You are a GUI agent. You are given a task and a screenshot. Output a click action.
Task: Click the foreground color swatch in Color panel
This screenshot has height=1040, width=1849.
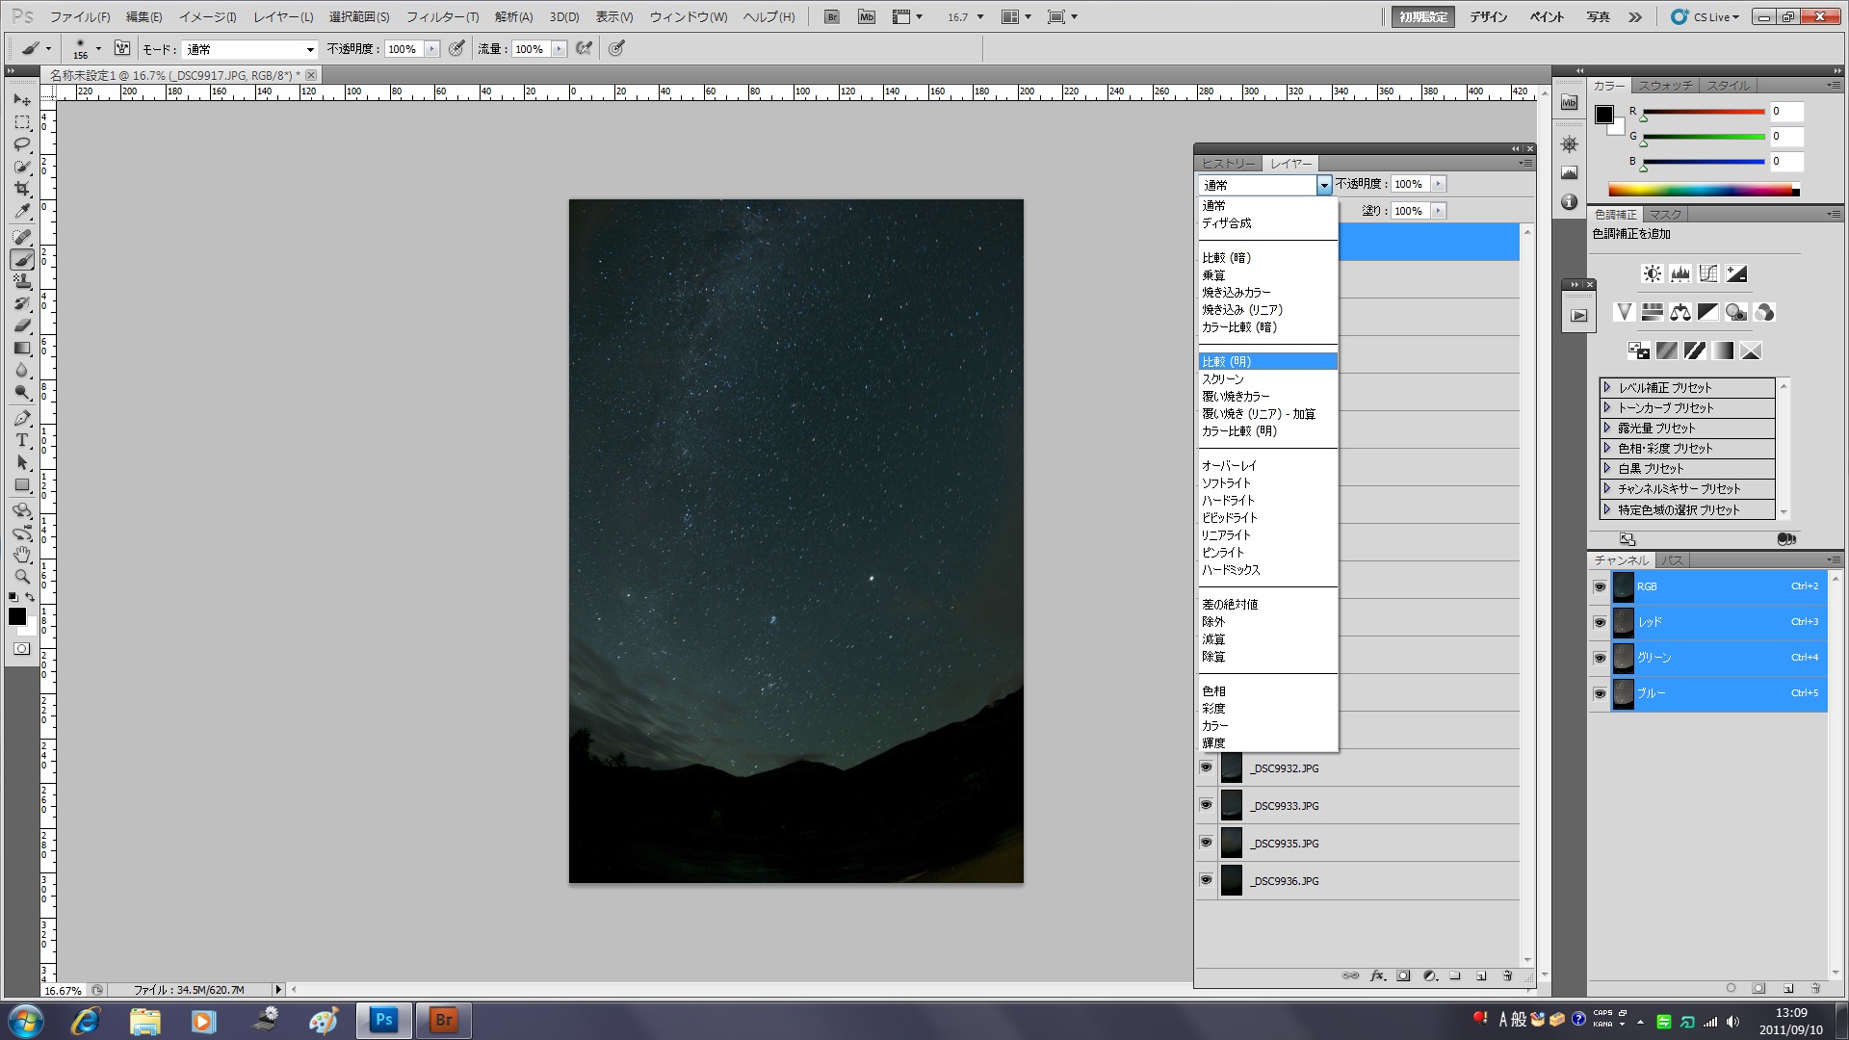(1603, 115)
